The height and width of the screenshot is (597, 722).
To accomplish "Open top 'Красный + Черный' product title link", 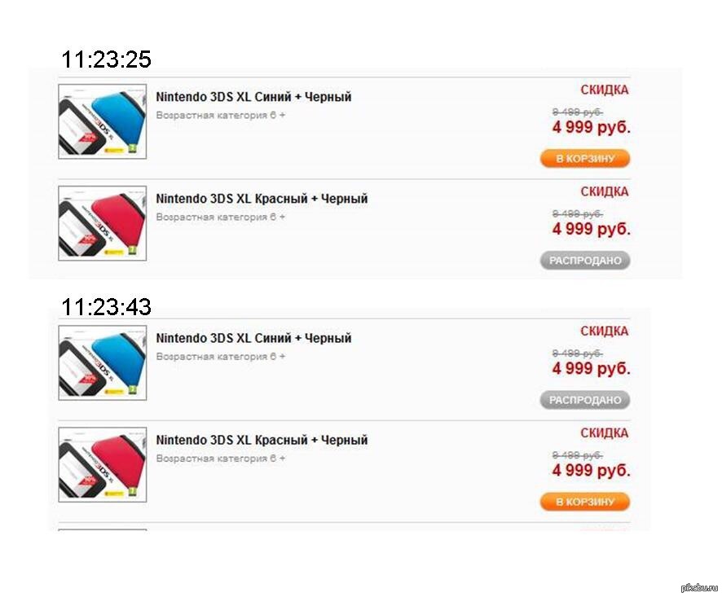I will (x=262, y=199).
